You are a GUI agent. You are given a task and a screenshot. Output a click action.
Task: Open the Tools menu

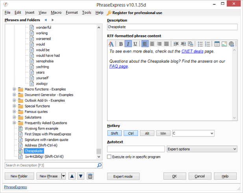[87, 13]
